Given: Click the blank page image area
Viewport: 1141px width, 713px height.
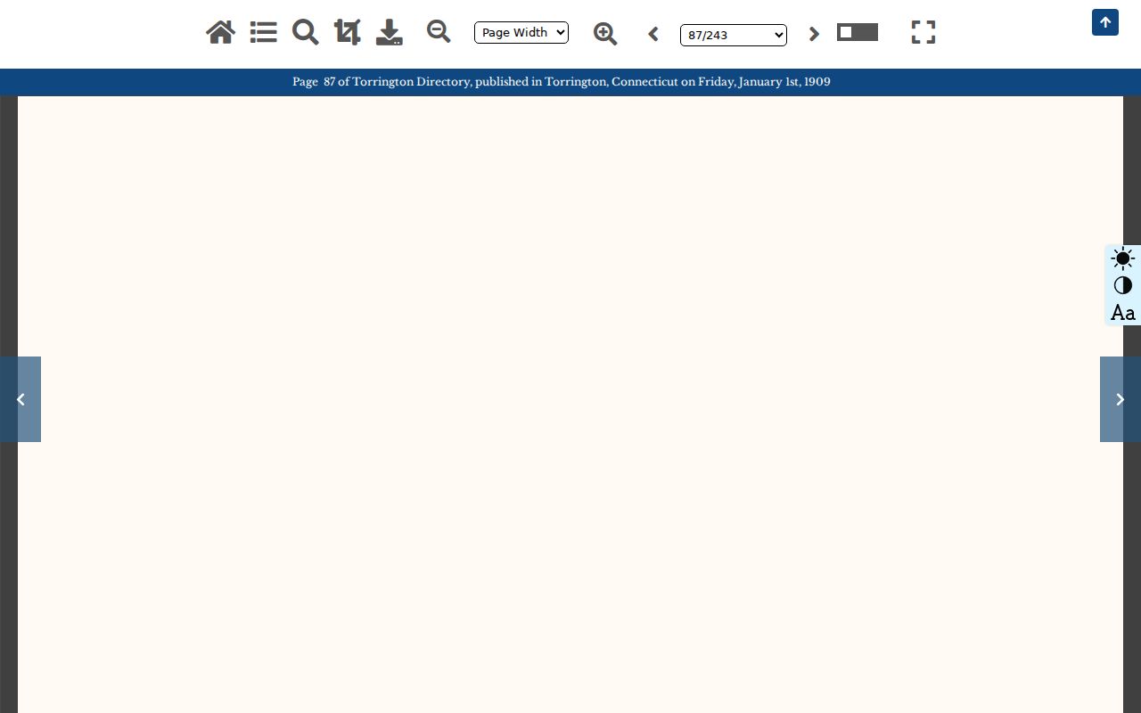Looking at the screenshot, I should click(x=570, y=405).
